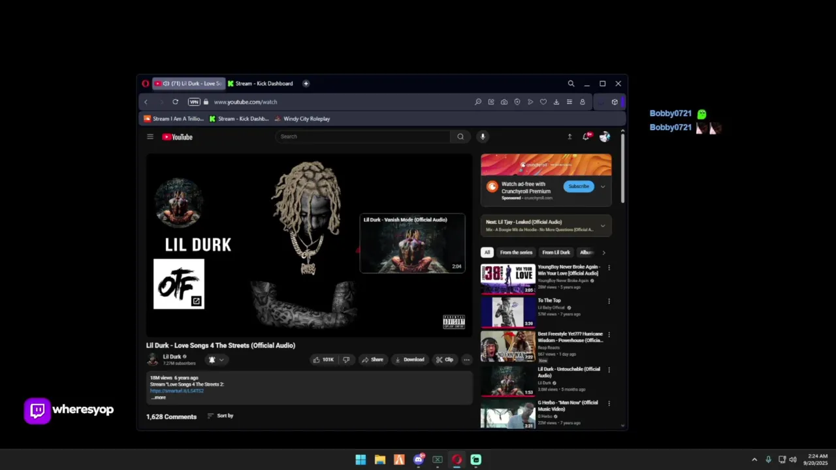
Task: Open more actions three-dot menu
Action: (466, 360)
